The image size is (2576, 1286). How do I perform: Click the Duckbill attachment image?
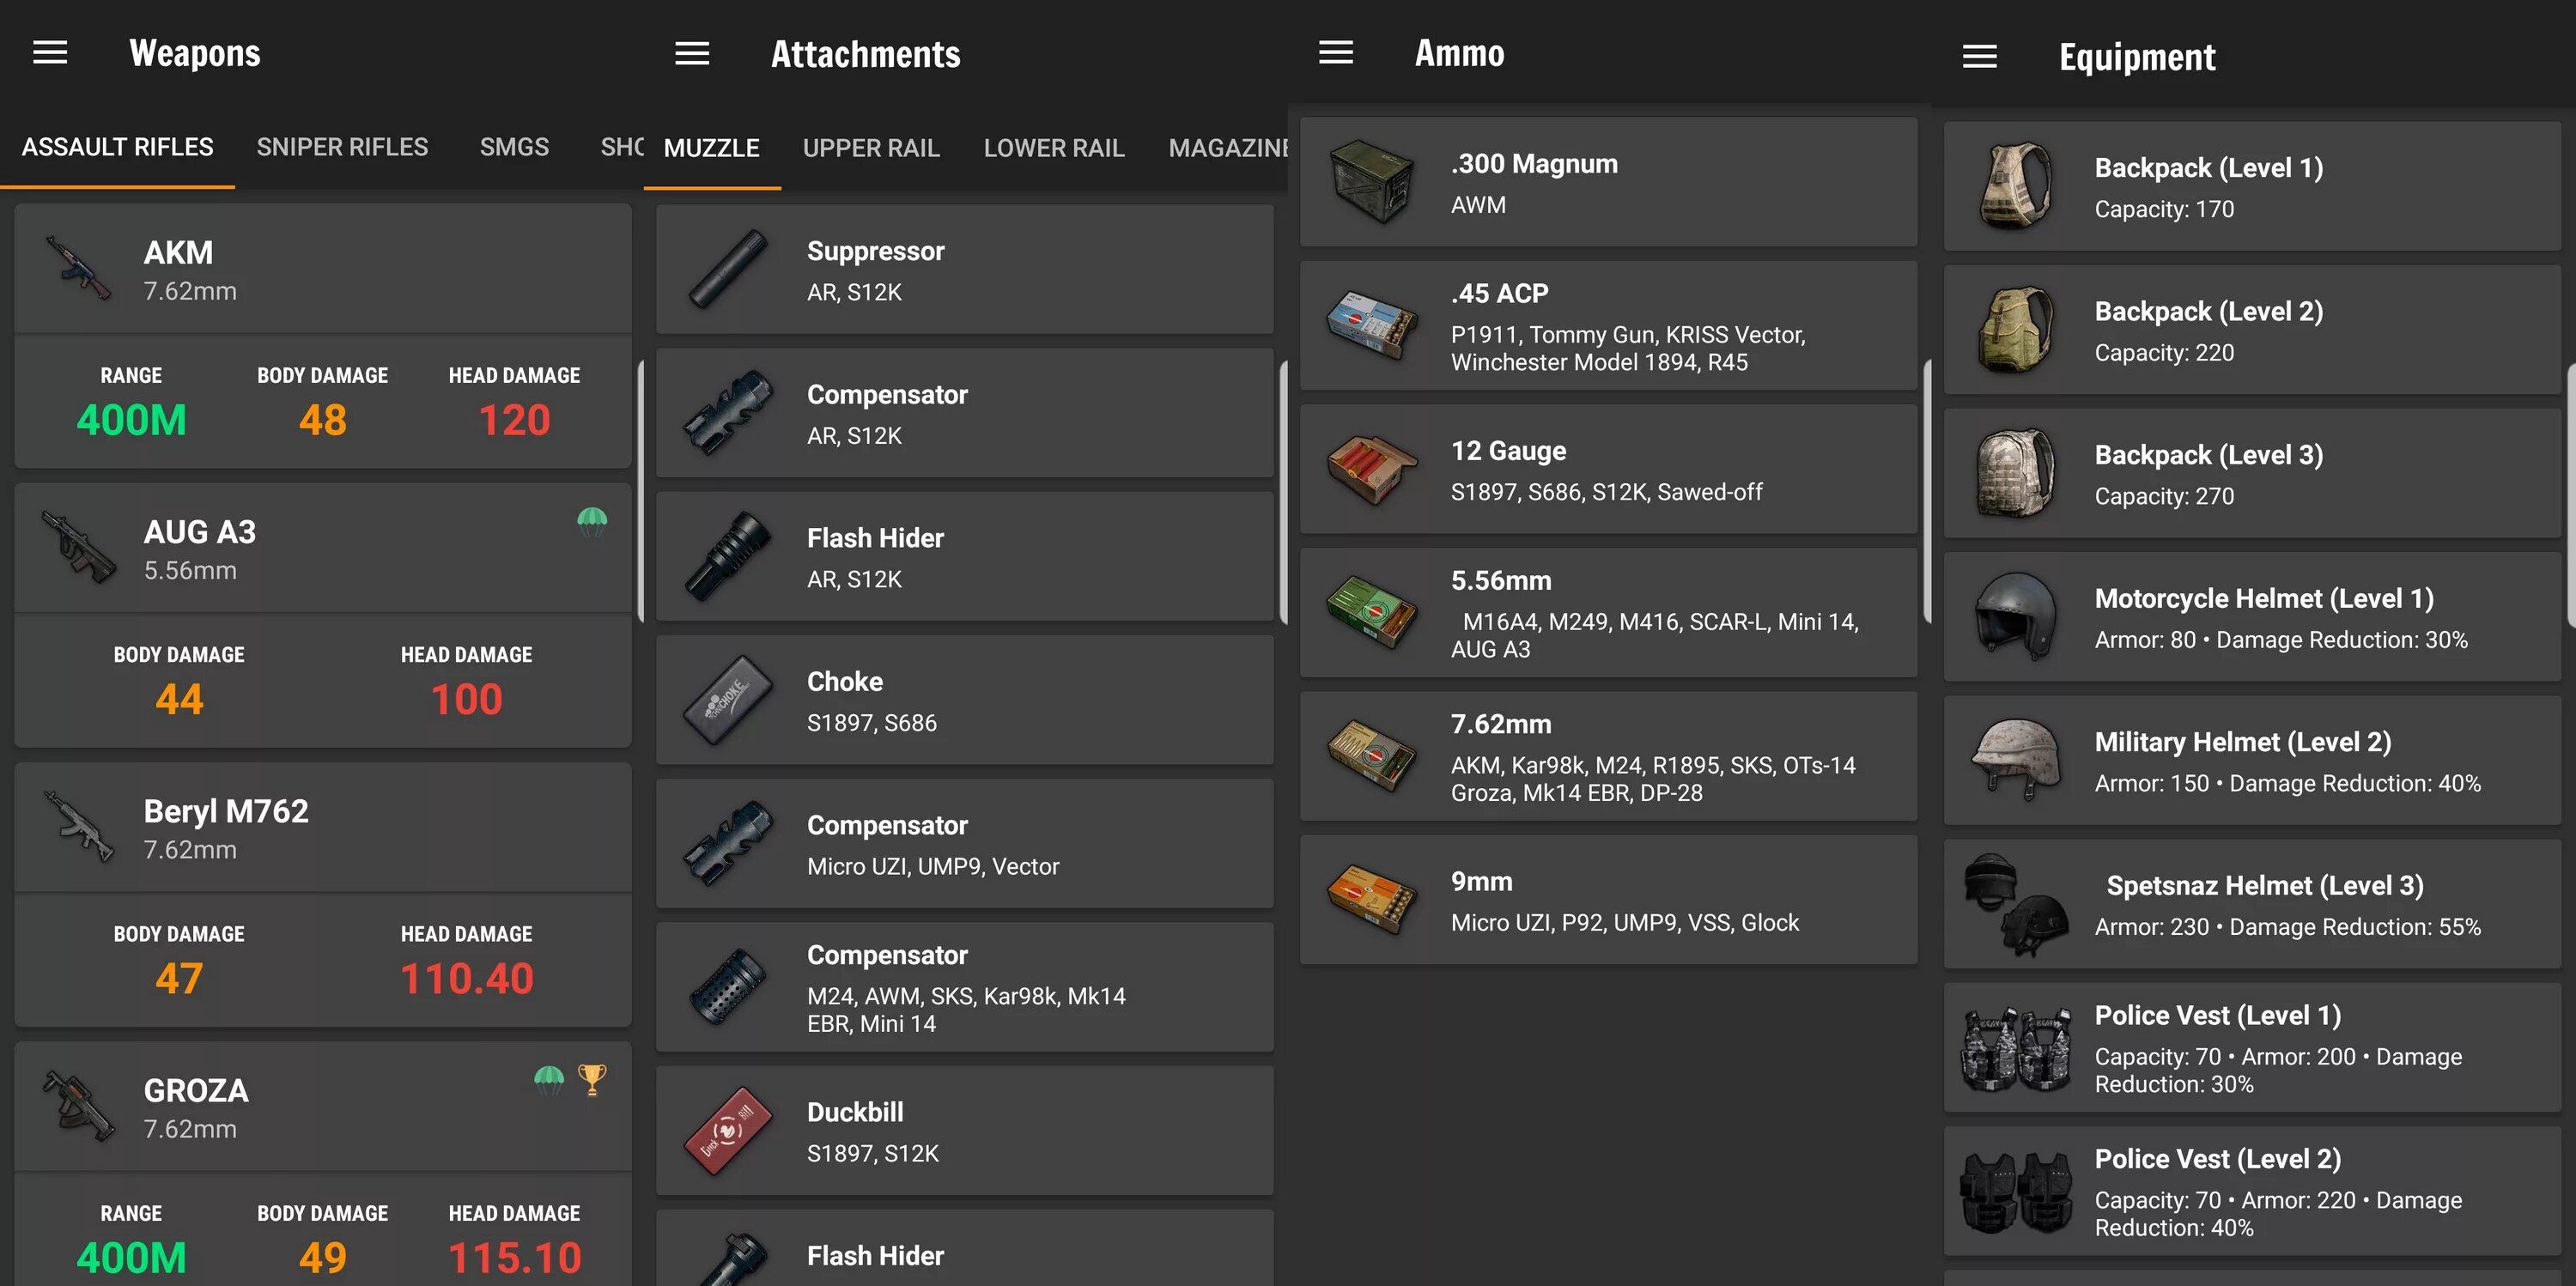tap(728, 1131)
